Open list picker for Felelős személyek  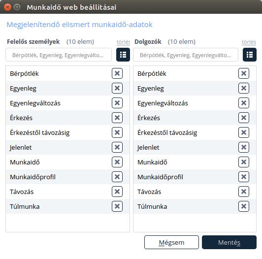[x=123, y=55]
